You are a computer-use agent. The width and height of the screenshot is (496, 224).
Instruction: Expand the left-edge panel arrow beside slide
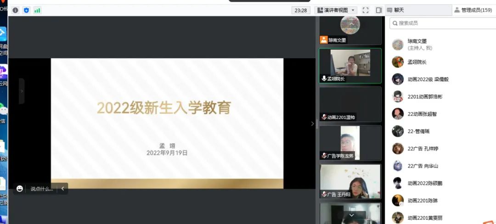[x=22, y=91]
